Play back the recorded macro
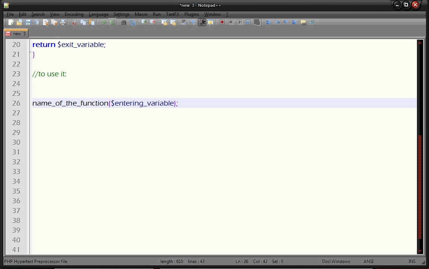 (240, 23)
